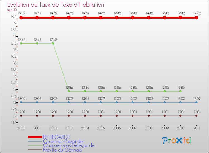Click the red BELLEGARDE data point for 2011
The image size is (209, 153).
tap(196, 18)
